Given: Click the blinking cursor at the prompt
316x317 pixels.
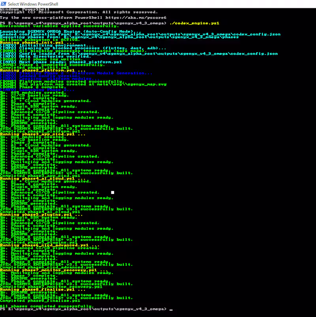Looking at the screenshot, I should pyautogui.click(x=171, y=309).
